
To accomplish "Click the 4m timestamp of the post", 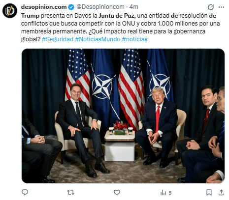I will pyautogui.click(x=133, y=7).
